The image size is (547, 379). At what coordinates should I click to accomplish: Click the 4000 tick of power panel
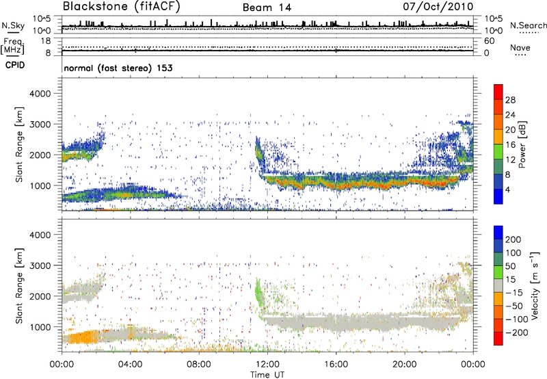tap(40, 94)
